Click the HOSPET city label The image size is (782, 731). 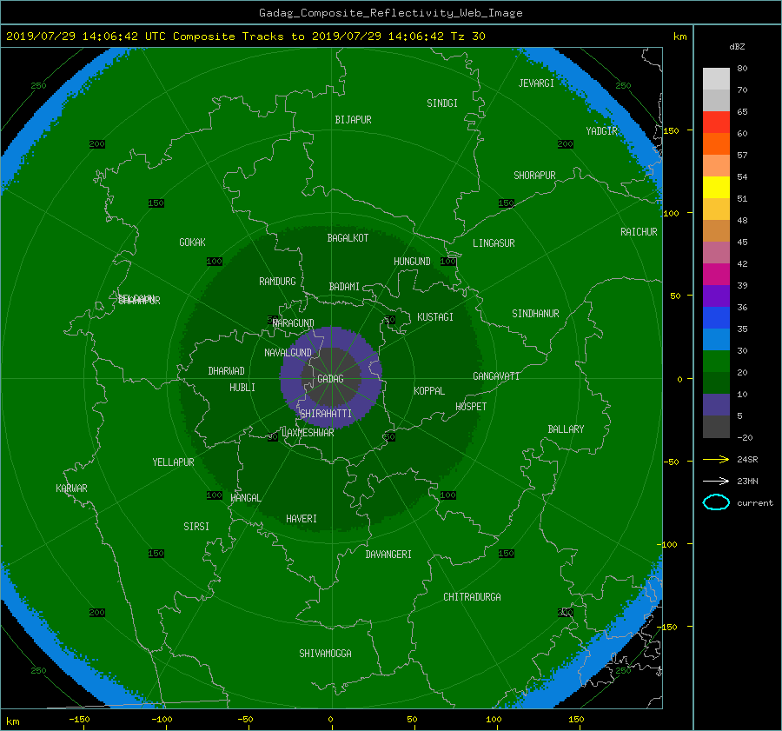click(471, 407)
